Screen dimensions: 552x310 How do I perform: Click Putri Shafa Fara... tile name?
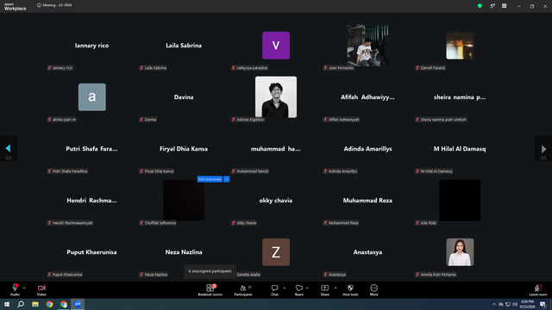coord(92,149)
